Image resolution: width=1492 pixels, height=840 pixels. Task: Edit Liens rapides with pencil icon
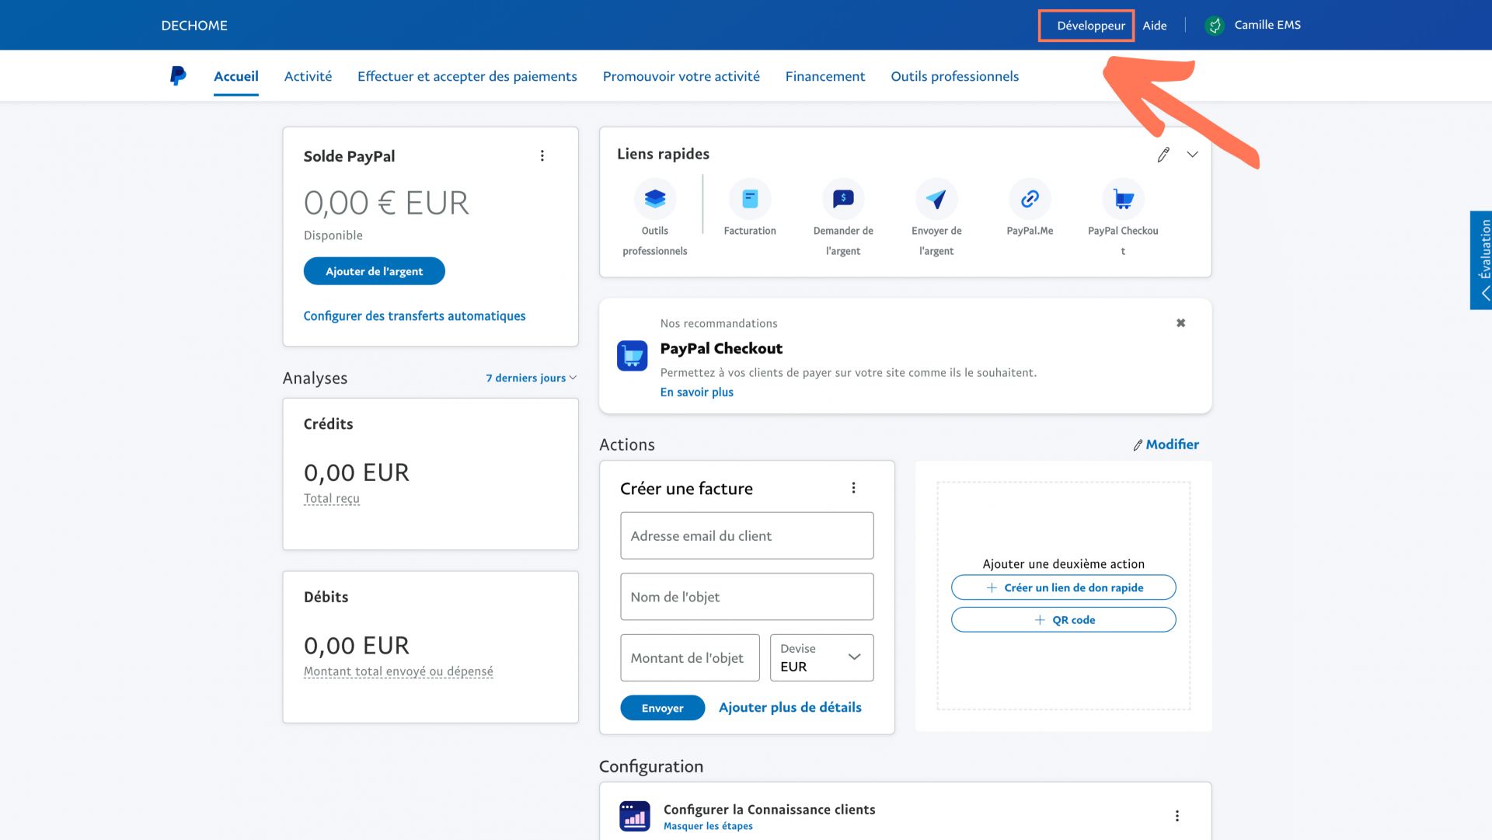1163,155
